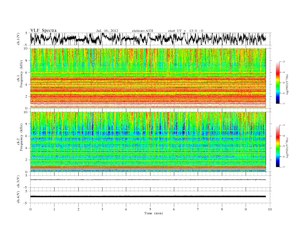Click time axis tick label "5"
Screen dimensions: 304x235
(x=150, y=209)
